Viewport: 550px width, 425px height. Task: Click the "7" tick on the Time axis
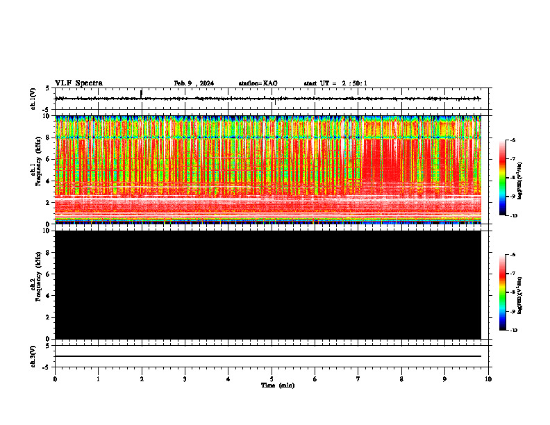pyautogui.click(x=358, y=379)
